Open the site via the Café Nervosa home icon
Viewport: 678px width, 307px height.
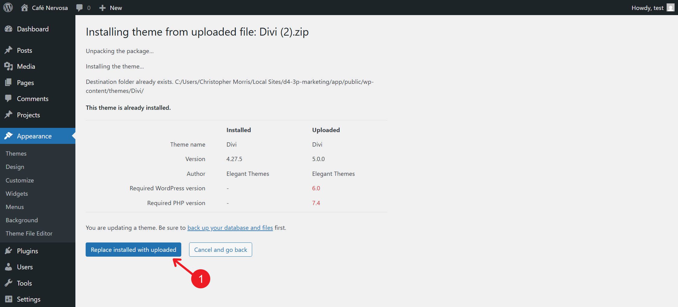25,8
